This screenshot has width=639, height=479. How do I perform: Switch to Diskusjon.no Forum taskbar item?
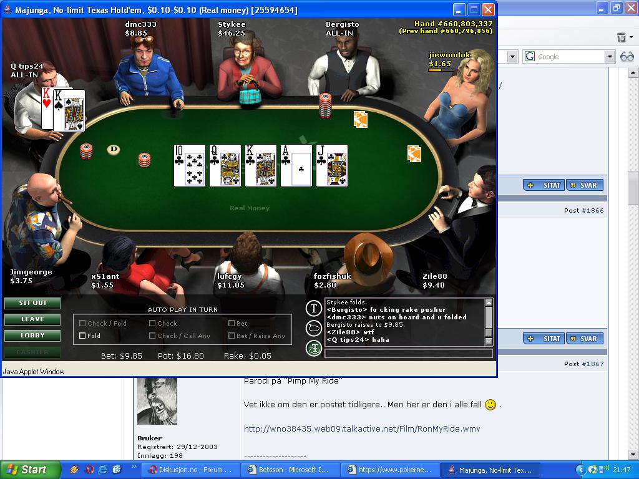[190, 470]
